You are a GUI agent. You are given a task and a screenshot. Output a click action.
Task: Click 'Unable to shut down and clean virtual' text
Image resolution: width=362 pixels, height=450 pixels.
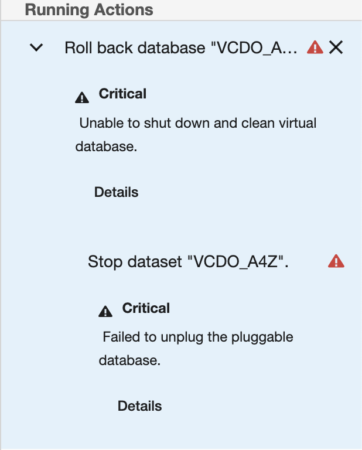point(197,124)
